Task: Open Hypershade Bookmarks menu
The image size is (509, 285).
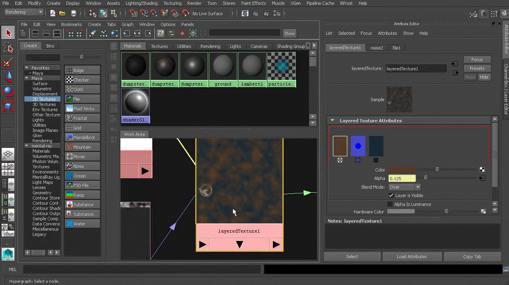Action: pos(72,24)
